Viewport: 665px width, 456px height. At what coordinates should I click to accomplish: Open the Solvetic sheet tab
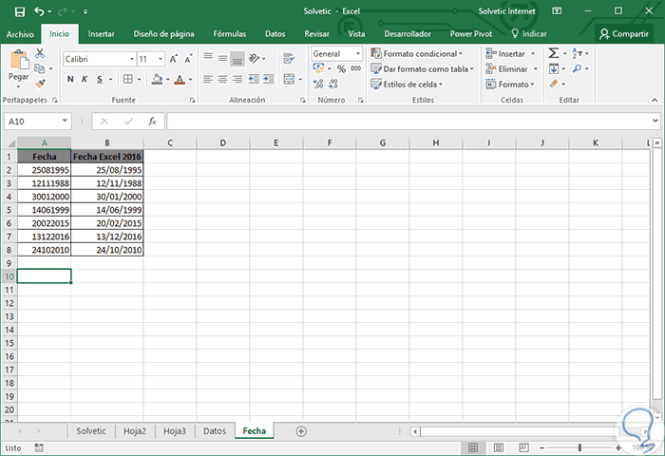91,431
